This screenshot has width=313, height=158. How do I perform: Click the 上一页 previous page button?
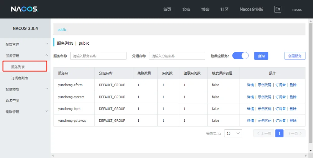coord(264,133)
